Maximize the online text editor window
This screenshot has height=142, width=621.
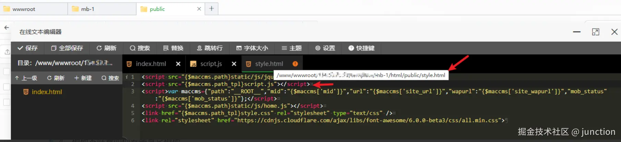pyautogui.click(x=596, y=32)
